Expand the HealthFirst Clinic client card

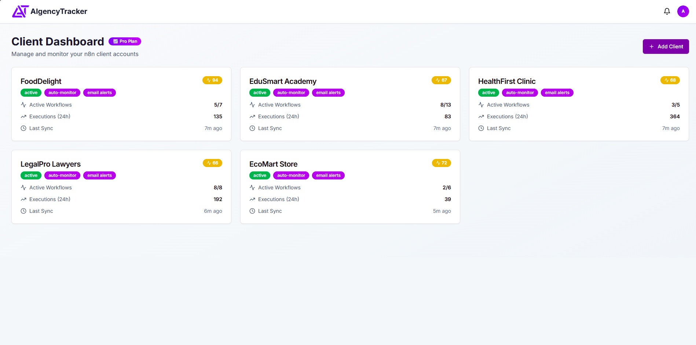click(578, 104)
